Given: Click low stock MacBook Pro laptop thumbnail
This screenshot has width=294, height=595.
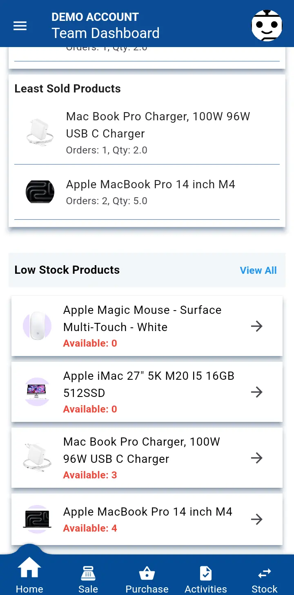Looking at the screenshot, I should pyautogui.click(x=37, y=519).
